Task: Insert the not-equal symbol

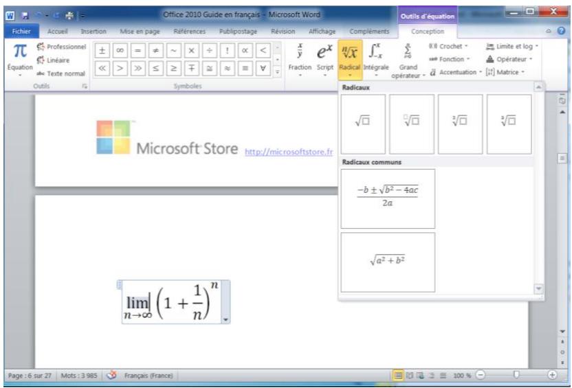Action: pyautogui.click(x=156, y=51)
